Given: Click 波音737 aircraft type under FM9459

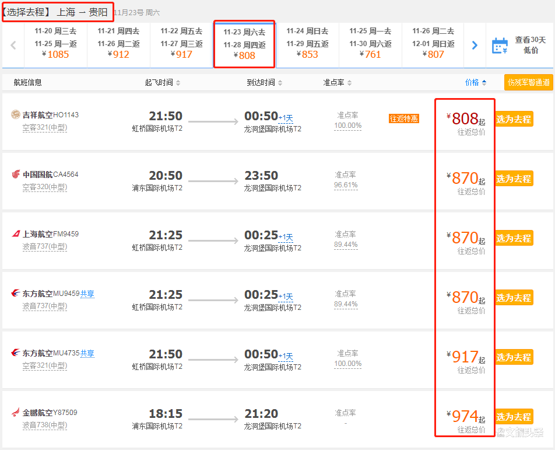Looking at the screenshot, I should click(44, 247).
